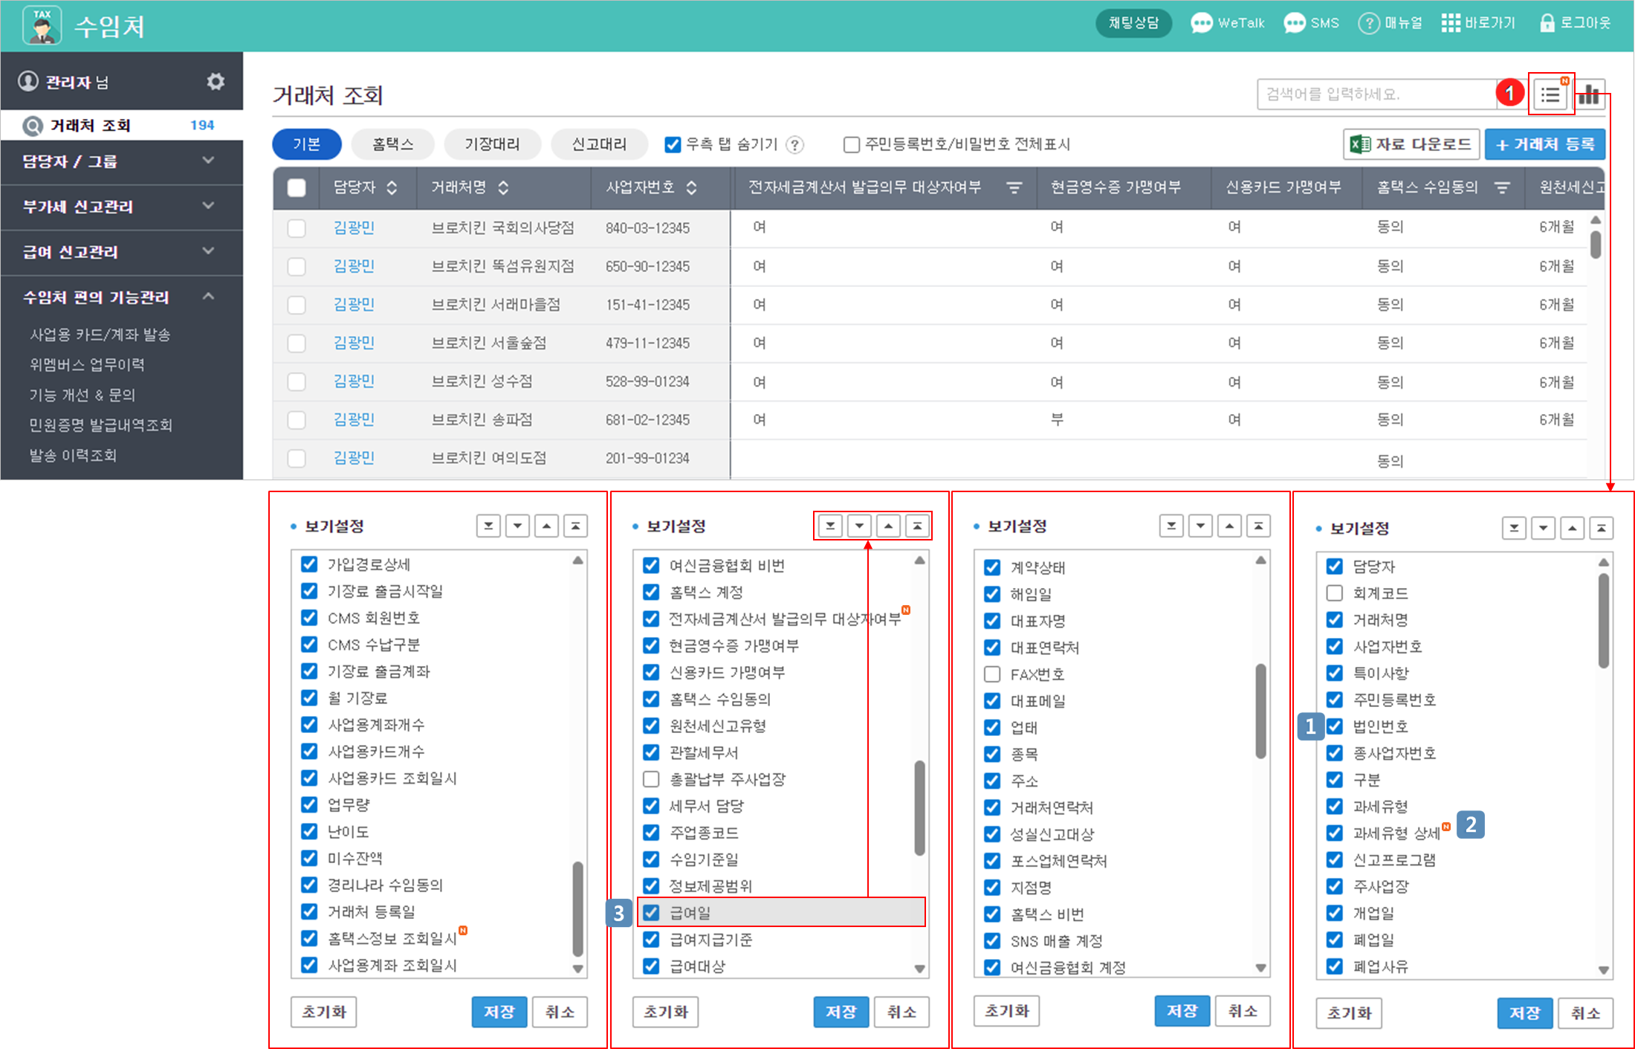Focus the 검색어를 입력하세요 search field

pos(1376,94)
